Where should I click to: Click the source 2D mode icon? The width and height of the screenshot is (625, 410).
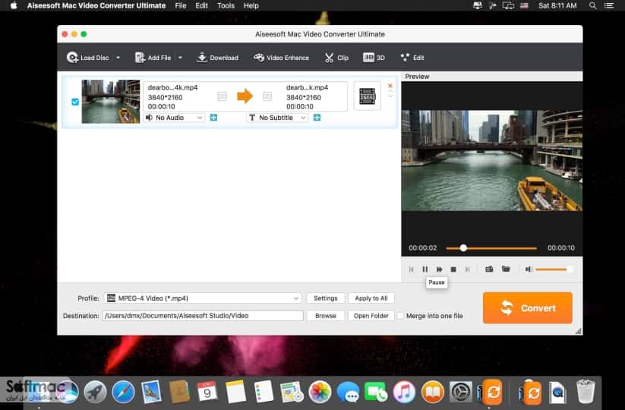(222, 96)
